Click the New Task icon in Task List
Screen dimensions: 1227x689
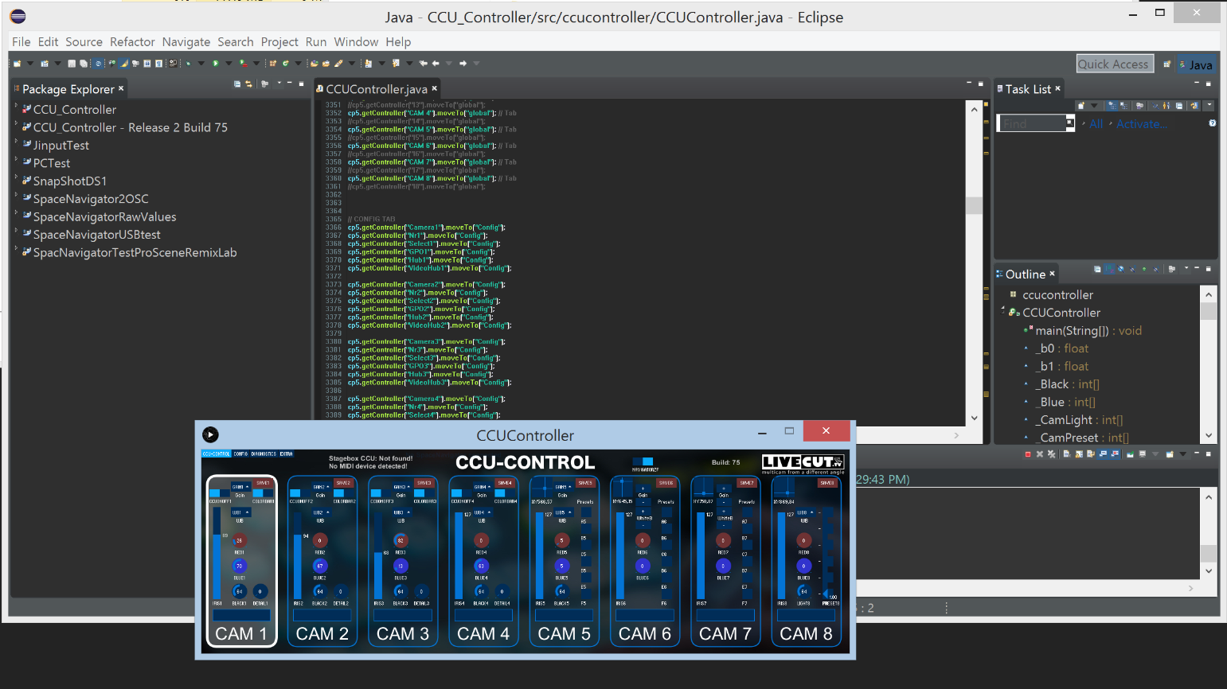1082,105
